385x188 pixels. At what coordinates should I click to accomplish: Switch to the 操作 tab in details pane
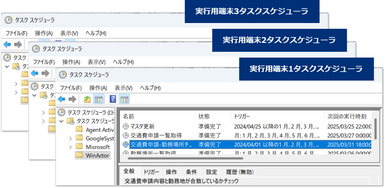pos(172,172)
